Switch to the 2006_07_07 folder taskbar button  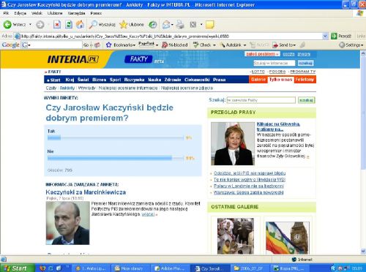pyautogui.click(x=250, y=268)
